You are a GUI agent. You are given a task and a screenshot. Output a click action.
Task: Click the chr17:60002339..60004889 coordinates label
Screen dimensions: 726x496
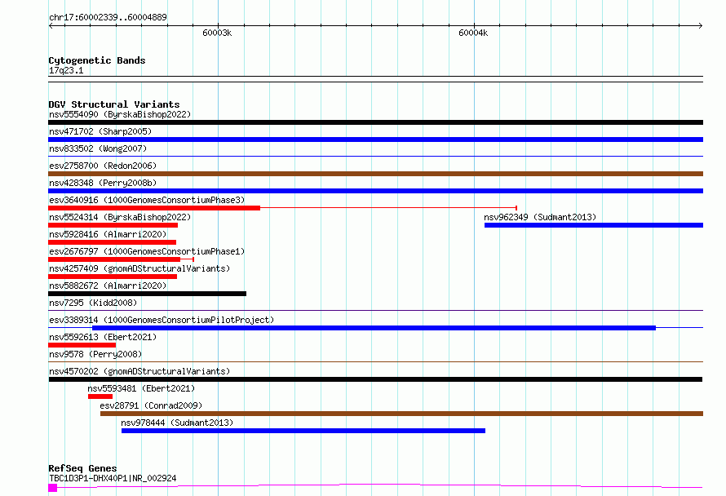pyautogui.click(x=108, y=17)
